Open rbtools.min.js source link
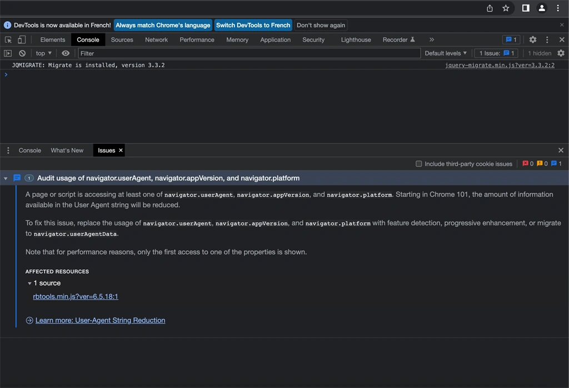 point(76,296)
